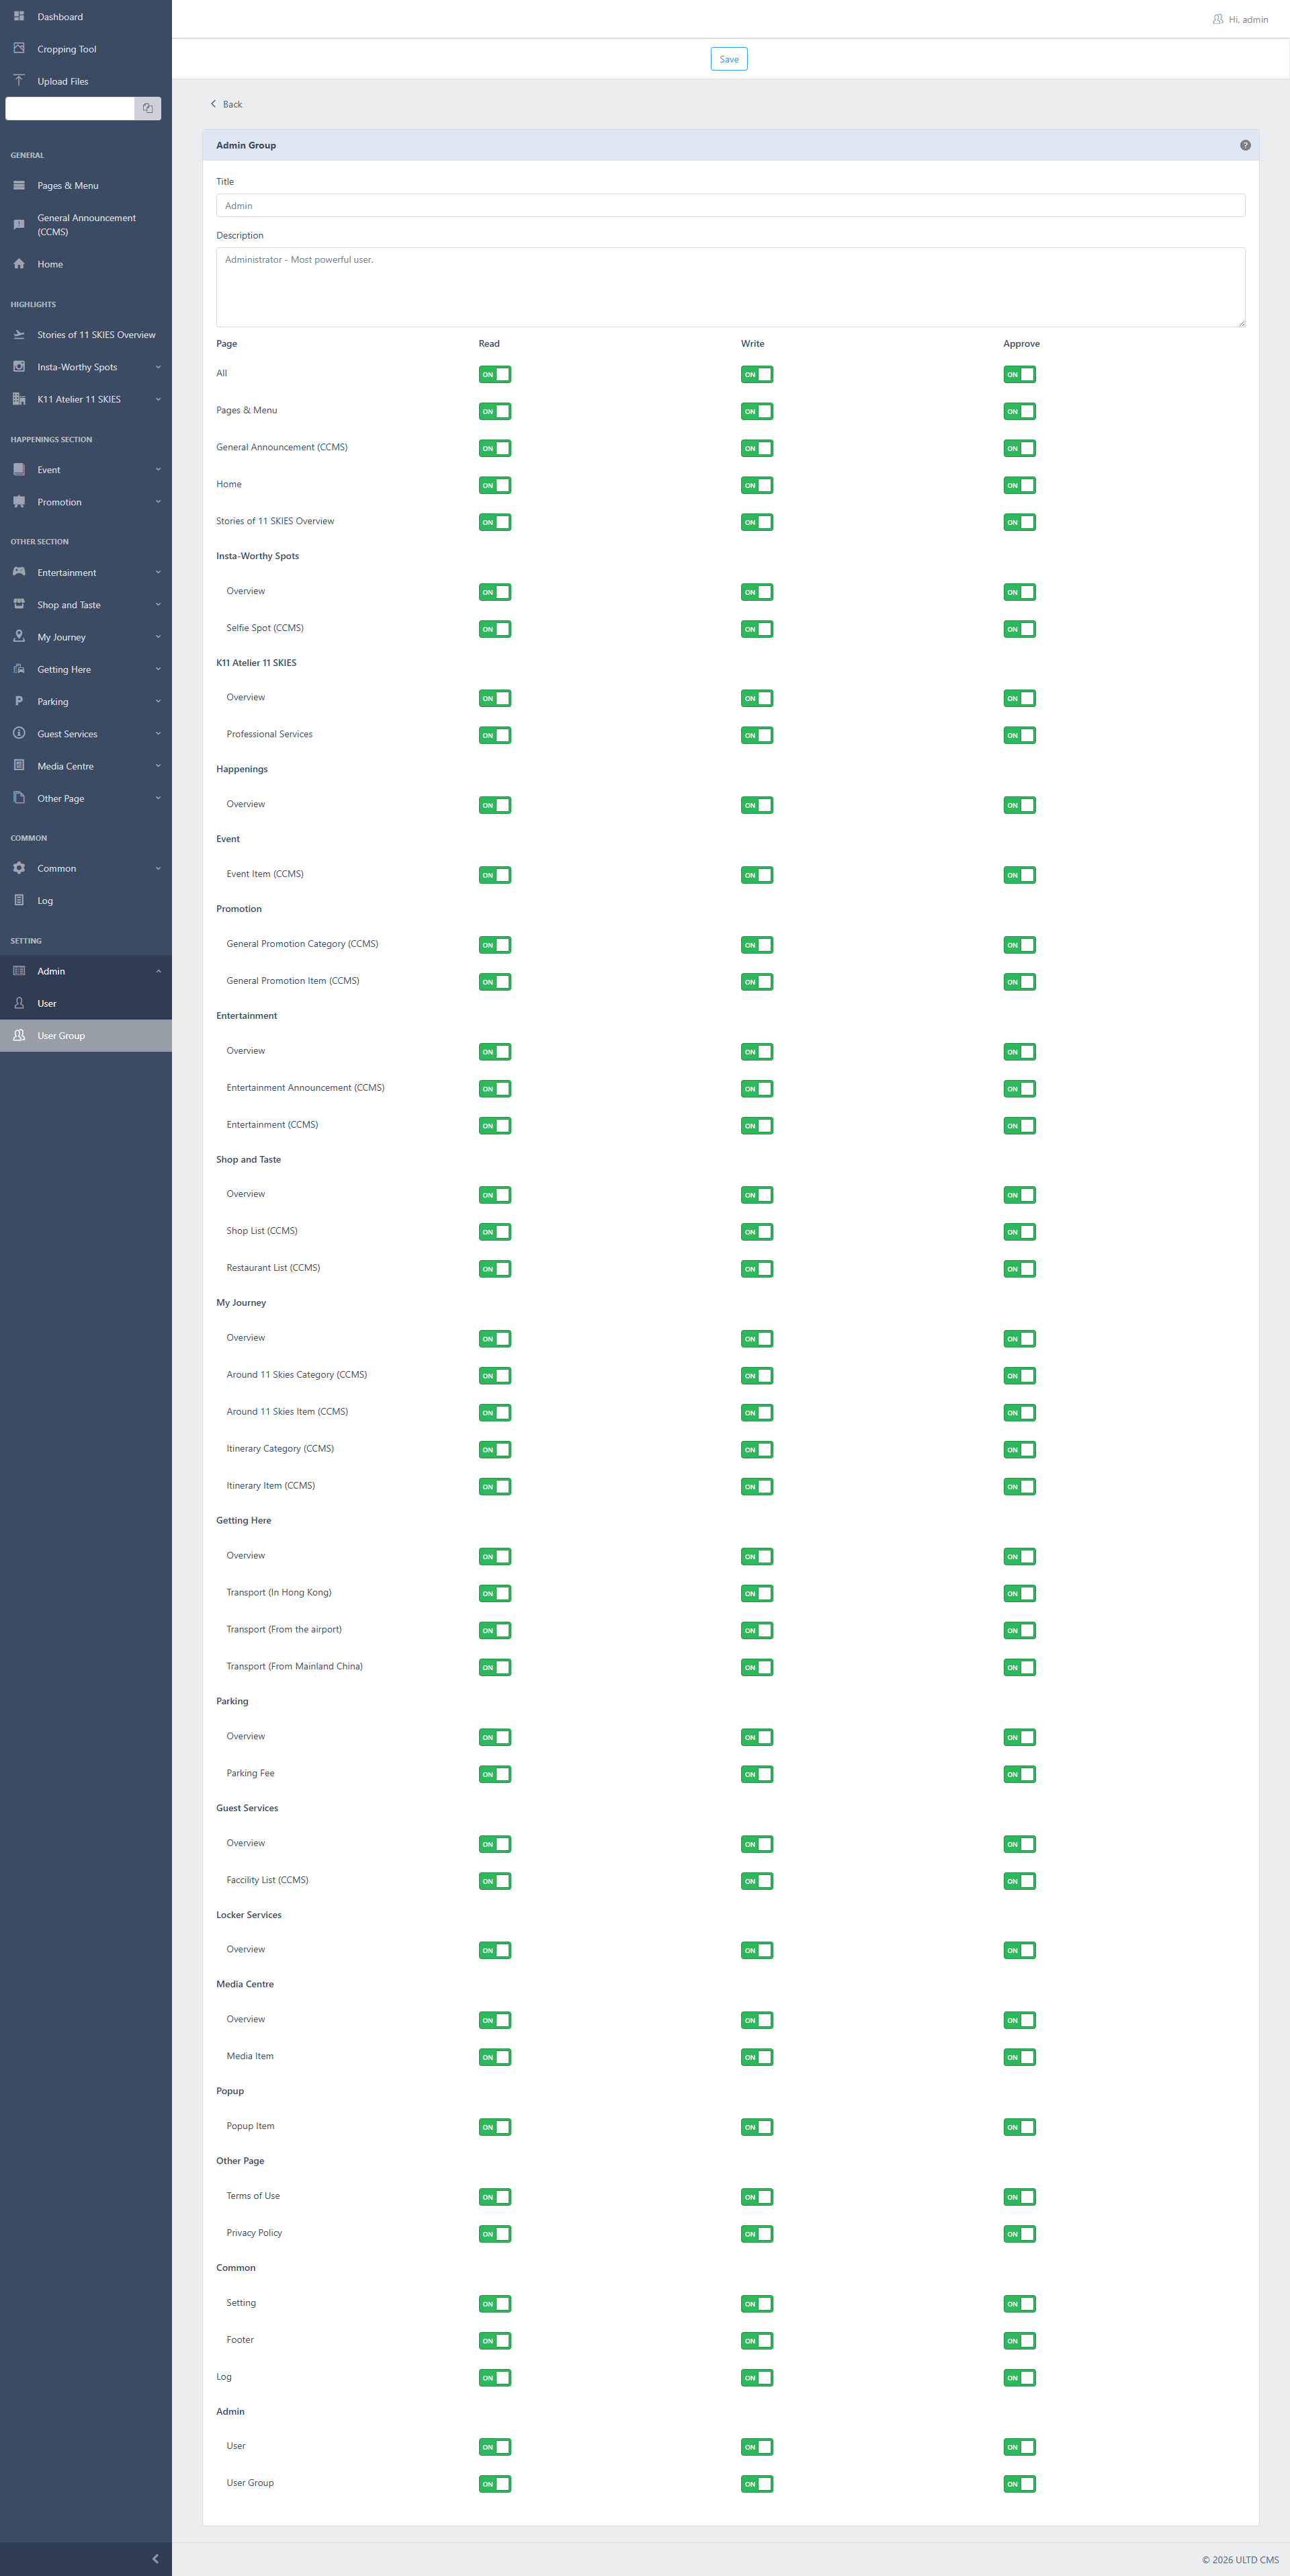Collapse sidebar using bottom chevron icon
The width and height of the screenshot is (1290, 2576).
tap(155, 2558)
